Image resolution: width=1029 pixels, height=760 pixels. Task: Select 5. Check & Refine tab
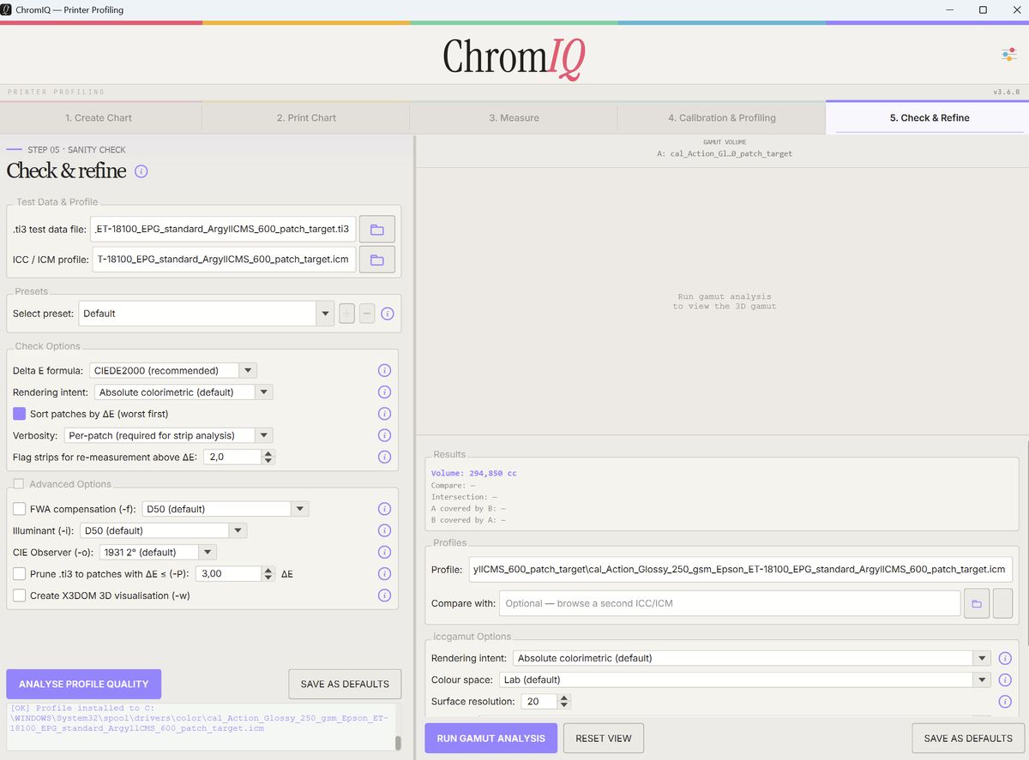929,117
